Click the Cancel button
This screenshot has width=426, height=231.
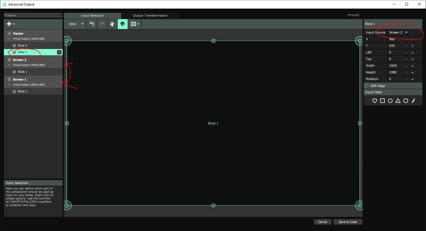click(322, 222)
